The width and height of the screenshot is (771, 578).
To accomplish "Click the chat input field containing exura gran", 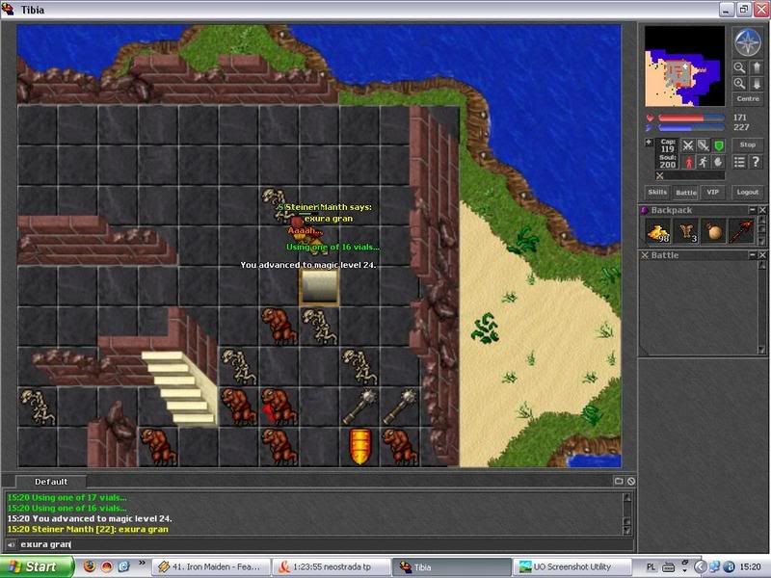I will (x=325, y=544).
